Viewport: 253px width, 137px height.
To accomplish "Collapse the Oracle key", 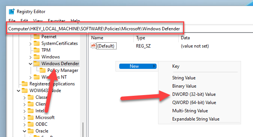I will point(24,131).
